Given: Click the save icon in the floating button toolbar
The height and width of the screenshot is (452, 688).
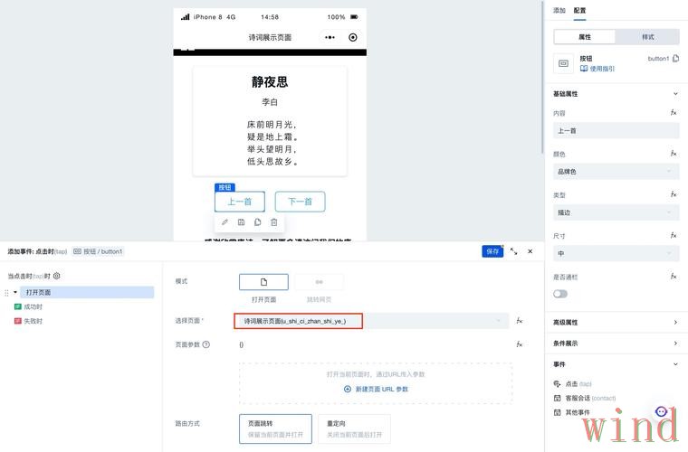Looking at the screenshot, I should pos(241,221).
